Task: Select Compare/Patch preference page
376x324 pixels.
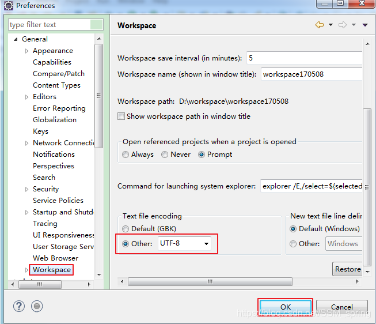Action: (59, 73)
